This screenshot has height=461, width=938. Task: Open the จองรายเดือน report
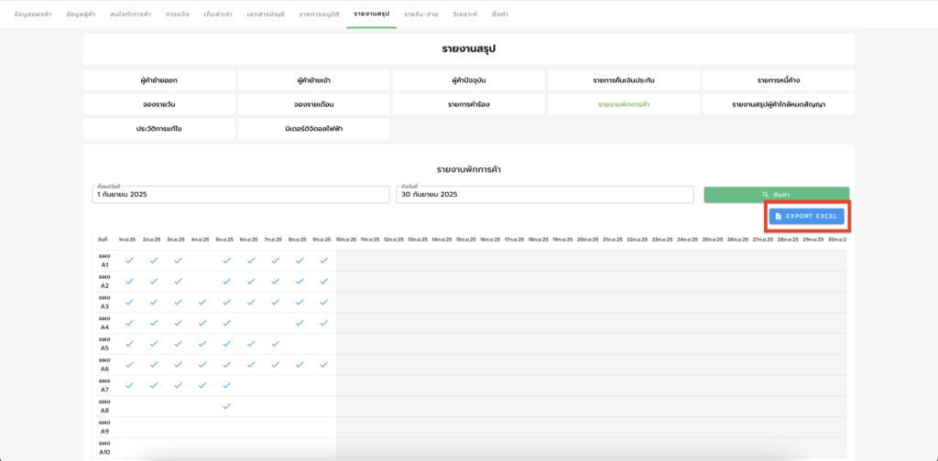point(314,104)
